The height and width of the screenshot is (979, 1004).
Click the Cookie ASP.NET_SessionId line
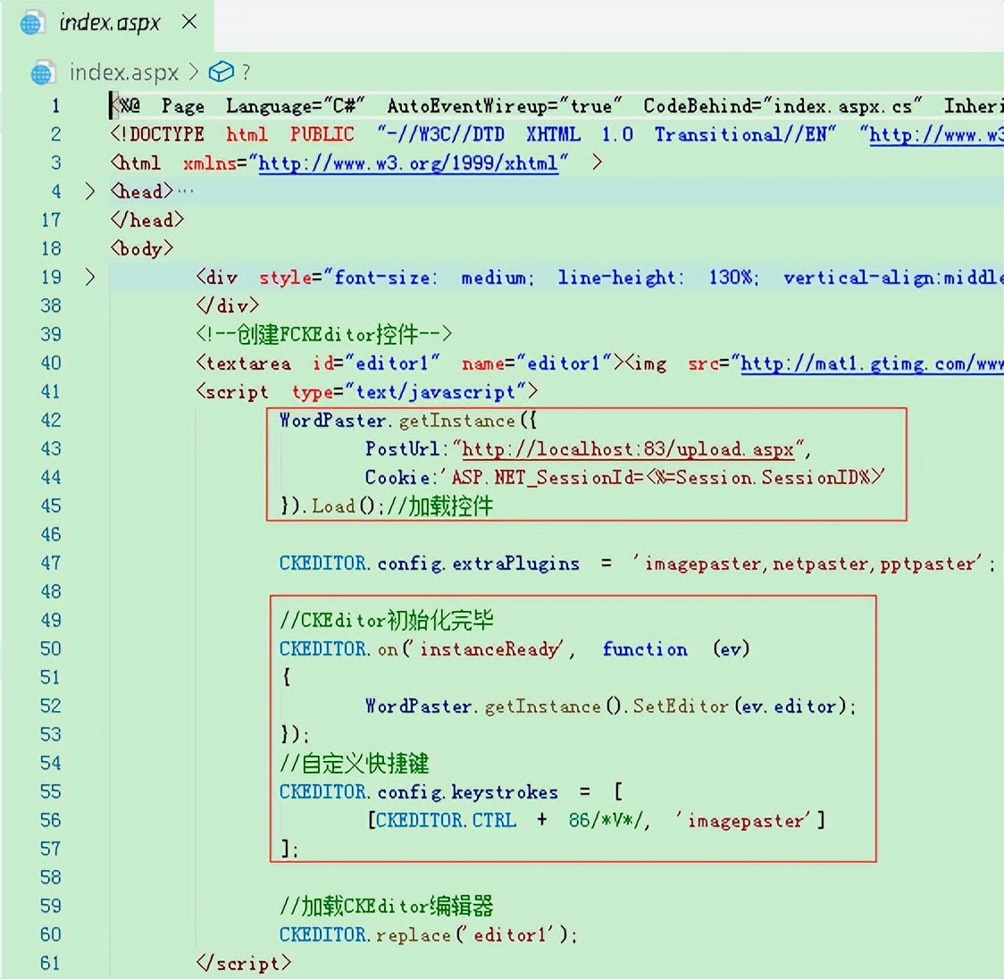pyautogui.click(x=625, y=478)
